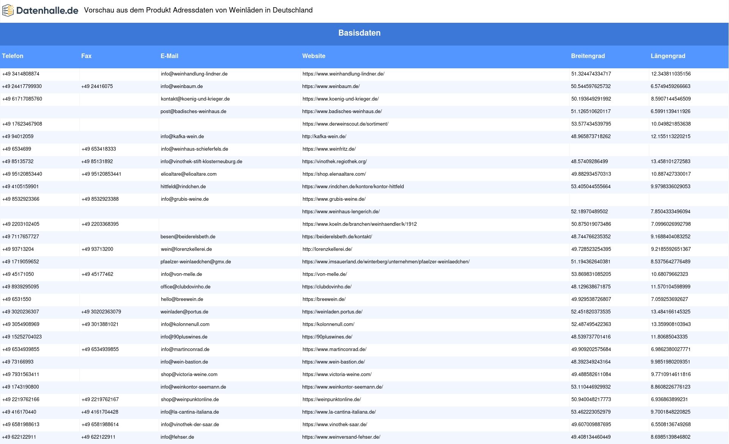Screen dimensions: 729x444
Task: Click email wein@lorenzkellerei.de
Action: pos(186,249)
